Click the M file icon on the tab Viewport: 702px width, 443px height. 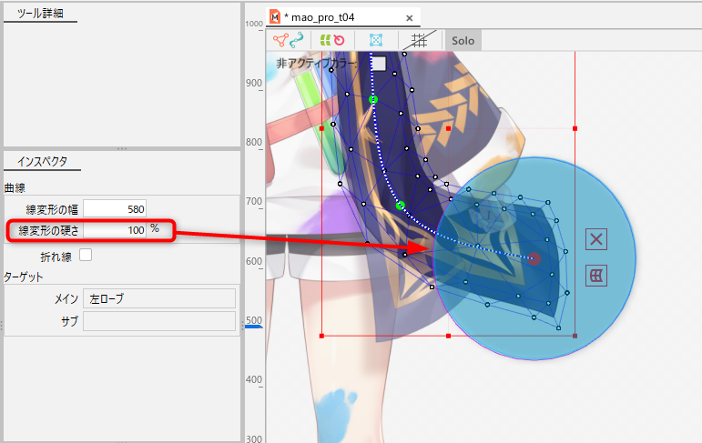275,17
